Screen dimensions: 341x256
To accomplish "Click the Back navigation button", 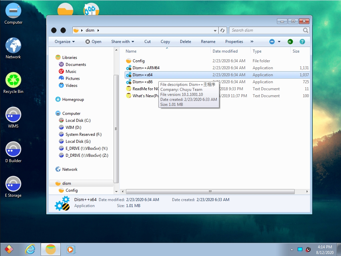I will tap(54, 30).
